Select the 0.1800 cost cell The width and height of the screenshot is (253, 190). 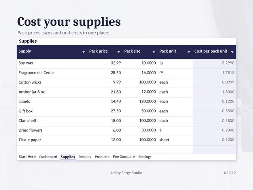click(214, 121)
